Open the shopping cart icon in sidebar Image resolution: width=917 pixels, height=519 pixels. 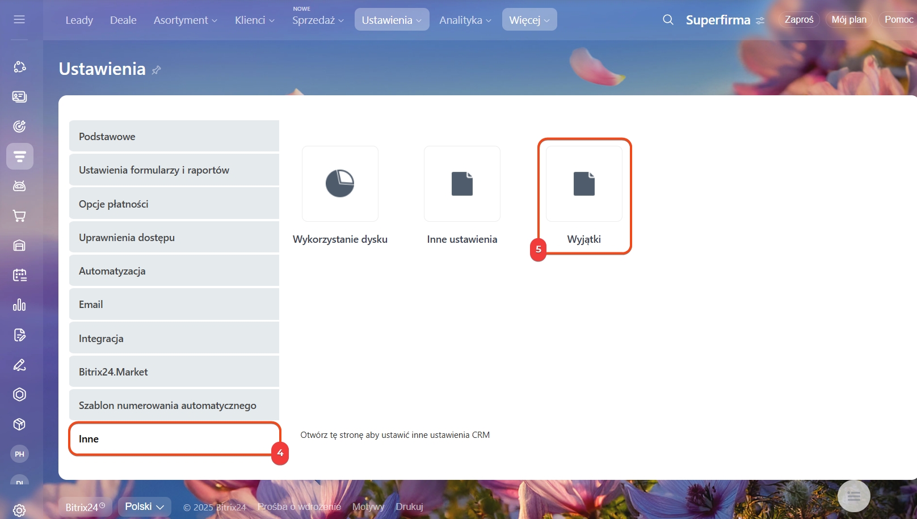tap(19, 216)
